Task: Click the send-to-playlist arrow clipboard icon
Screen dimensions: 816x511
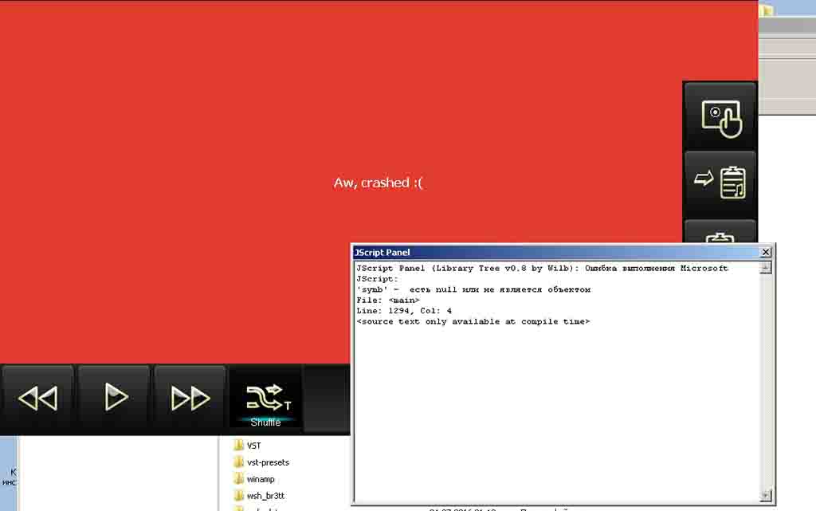Action: [720, 183]
